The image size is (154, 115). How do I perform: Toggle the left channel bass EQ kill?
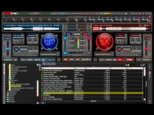coord(69,48)
